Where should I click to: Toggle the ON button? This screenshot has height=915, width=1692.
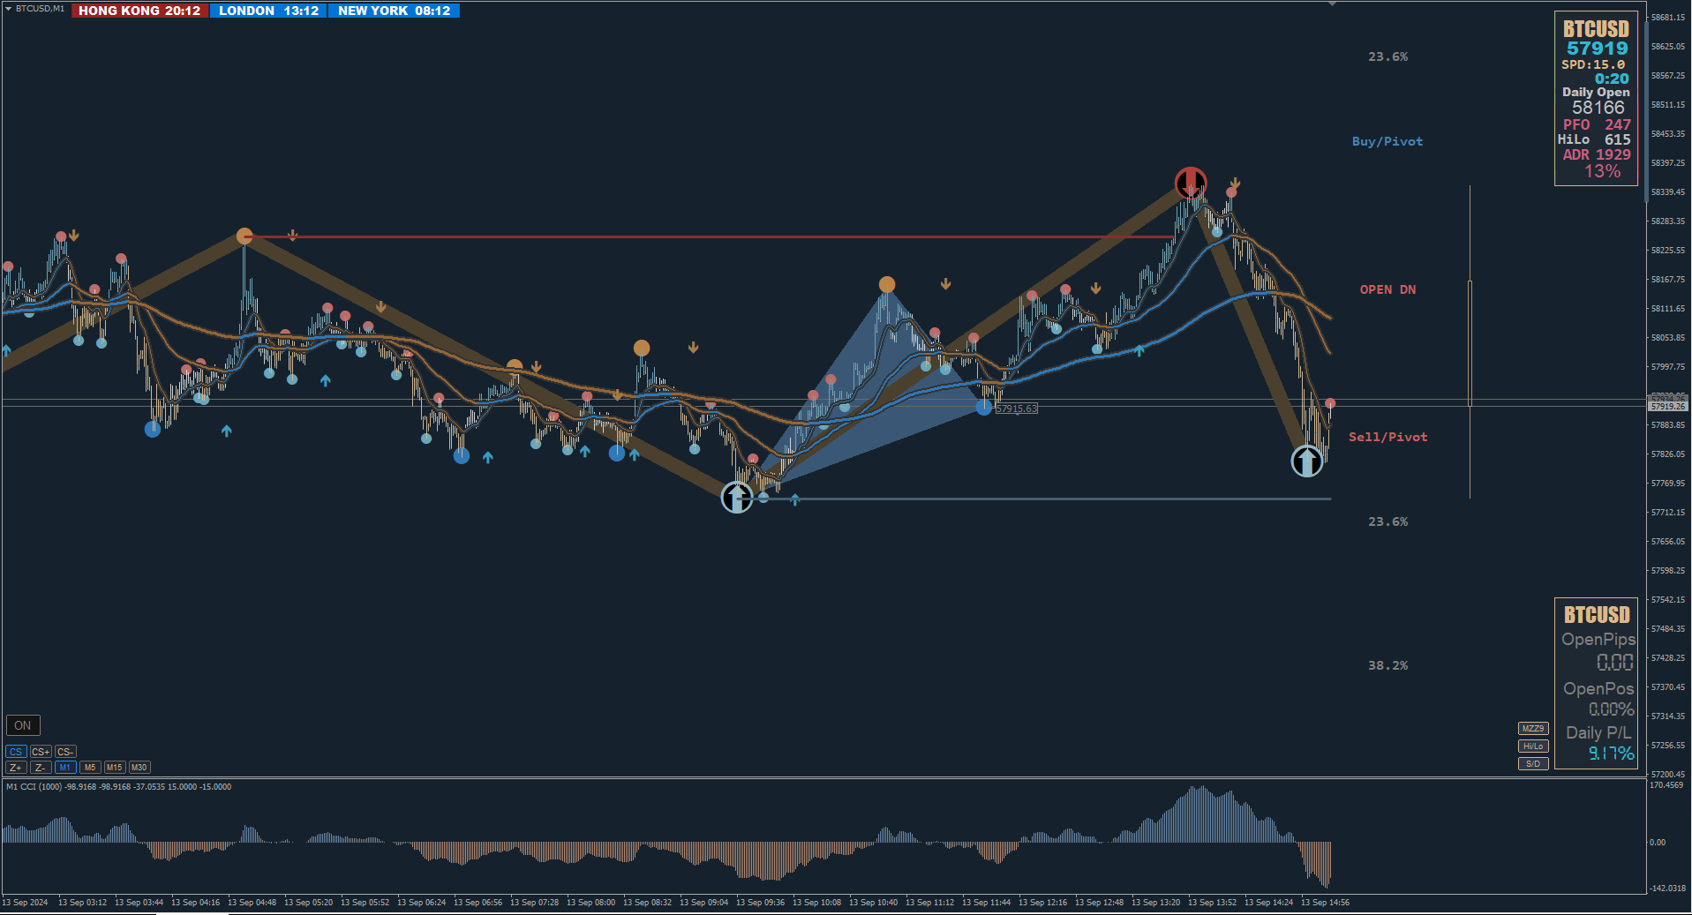(23, 725)
